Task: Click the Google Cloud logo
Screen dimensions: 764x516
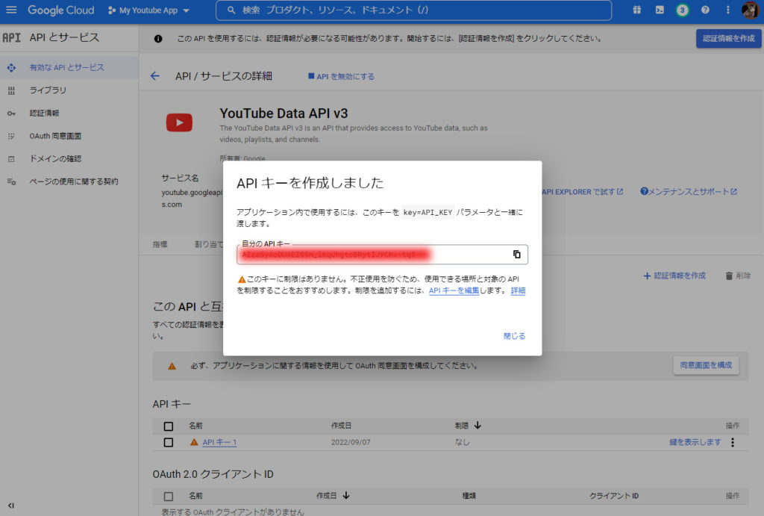Action: point(60,10)
